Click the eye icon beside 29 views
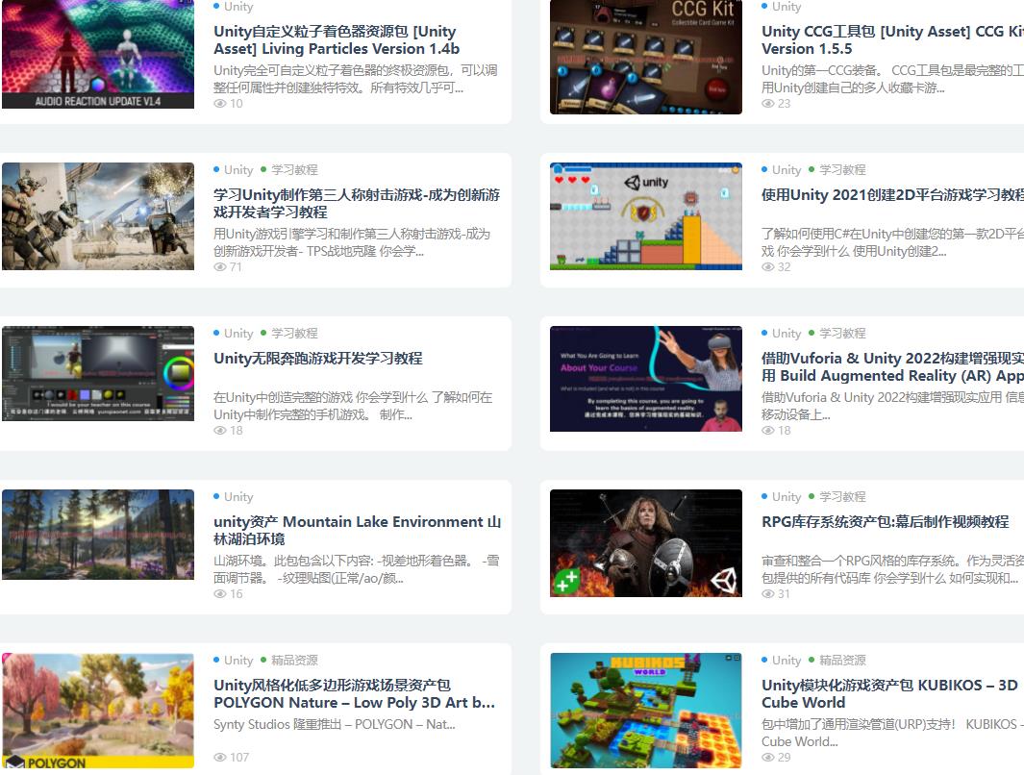This screenshot has height=775, width=1024. (x=768, y=757)
